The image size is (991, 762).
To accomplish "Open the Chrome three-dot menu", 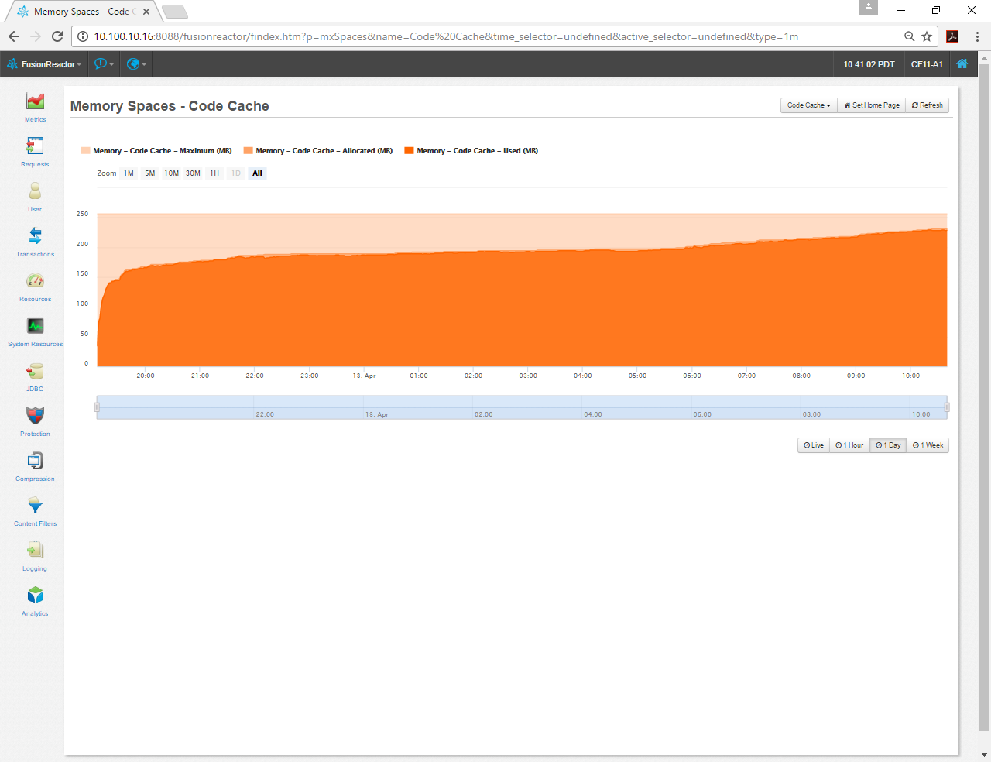I will pos(977,36).
